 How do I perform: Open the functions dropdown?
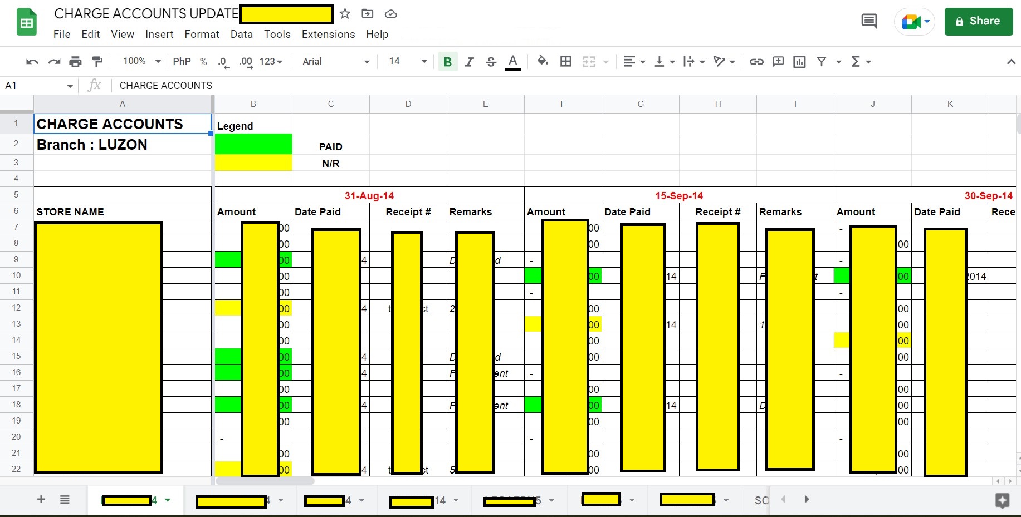861,61
